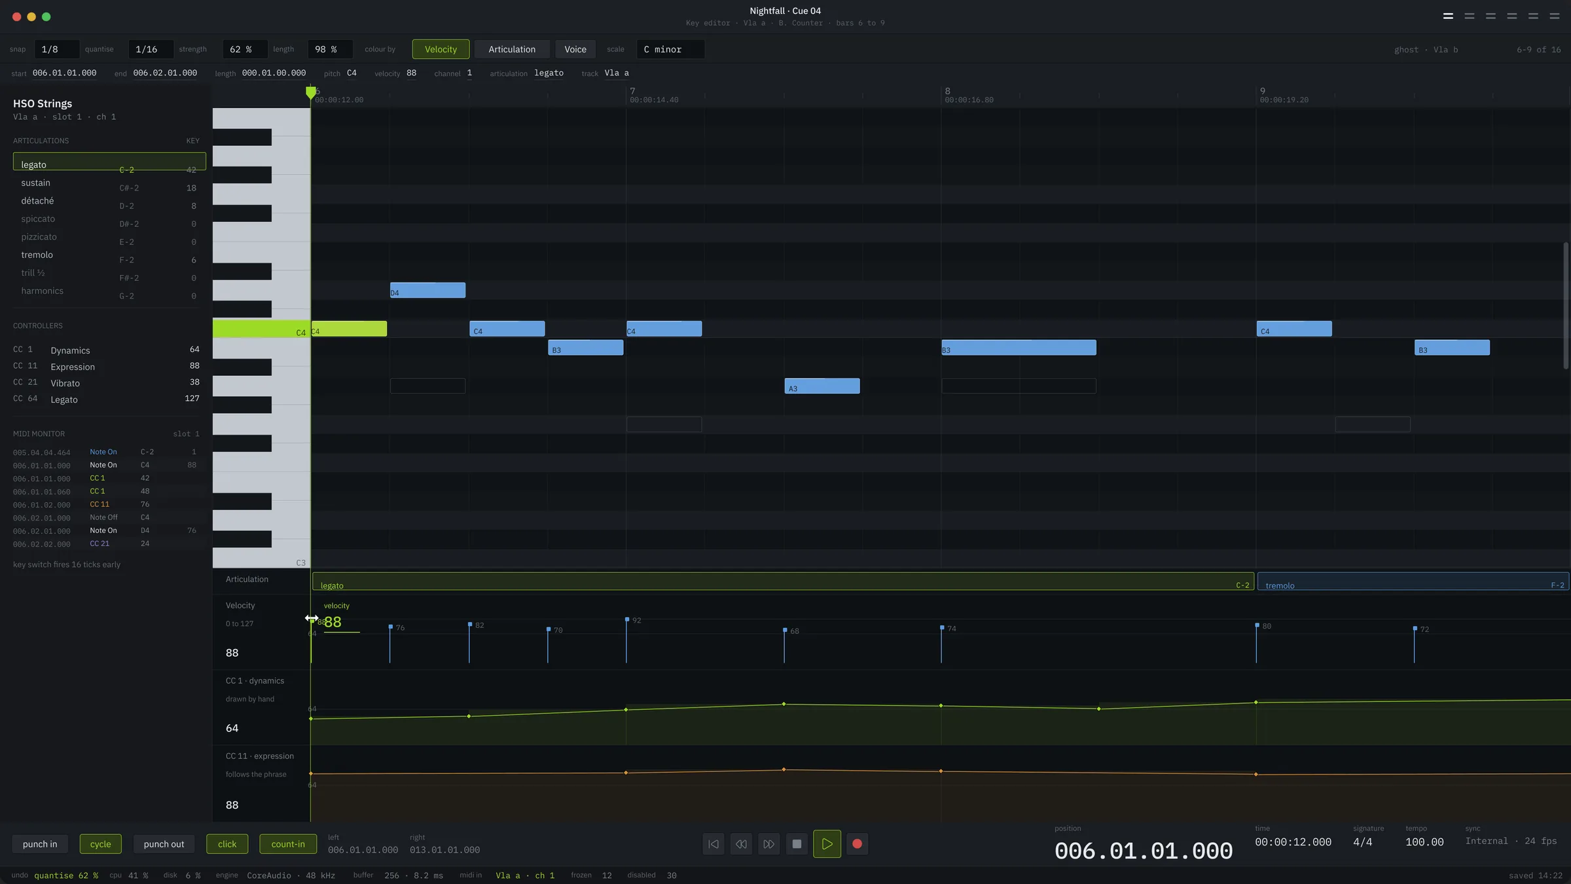The height and width of the screenshot is (884, 1571).
Task: Select the CC 1 Dynamics controller row
Action: click(x=106, y=350)
